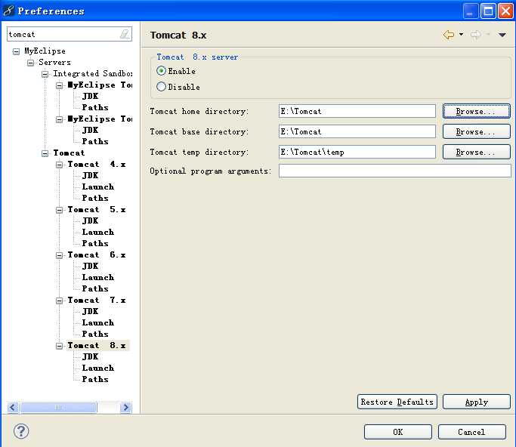Select the Enable radio button
Image resolution: width=516 pixels, height=447 pixels.
161,71
